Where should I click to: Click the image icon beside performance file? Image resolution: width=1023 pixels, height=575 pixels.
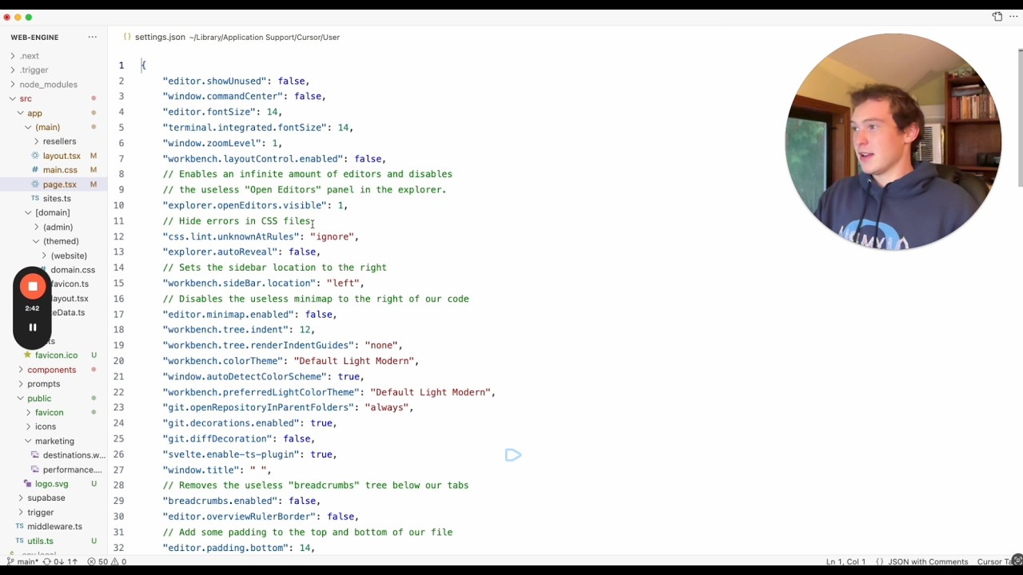coord(35,470)
